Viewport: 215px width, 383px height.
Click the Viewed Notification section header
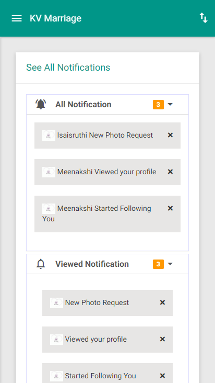click(107, 264)
